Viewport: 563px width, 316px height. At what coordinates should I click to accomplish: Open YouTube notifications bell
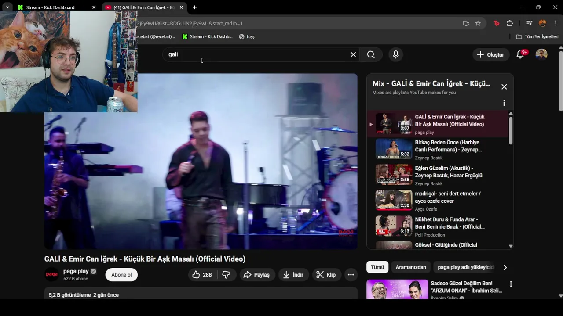coord(521,54)
